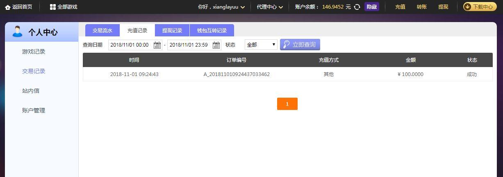Viewport: 503px width, 177px height.
Task: Click the magnifier icon on 立即查询
Action: (x=287, y=45)
